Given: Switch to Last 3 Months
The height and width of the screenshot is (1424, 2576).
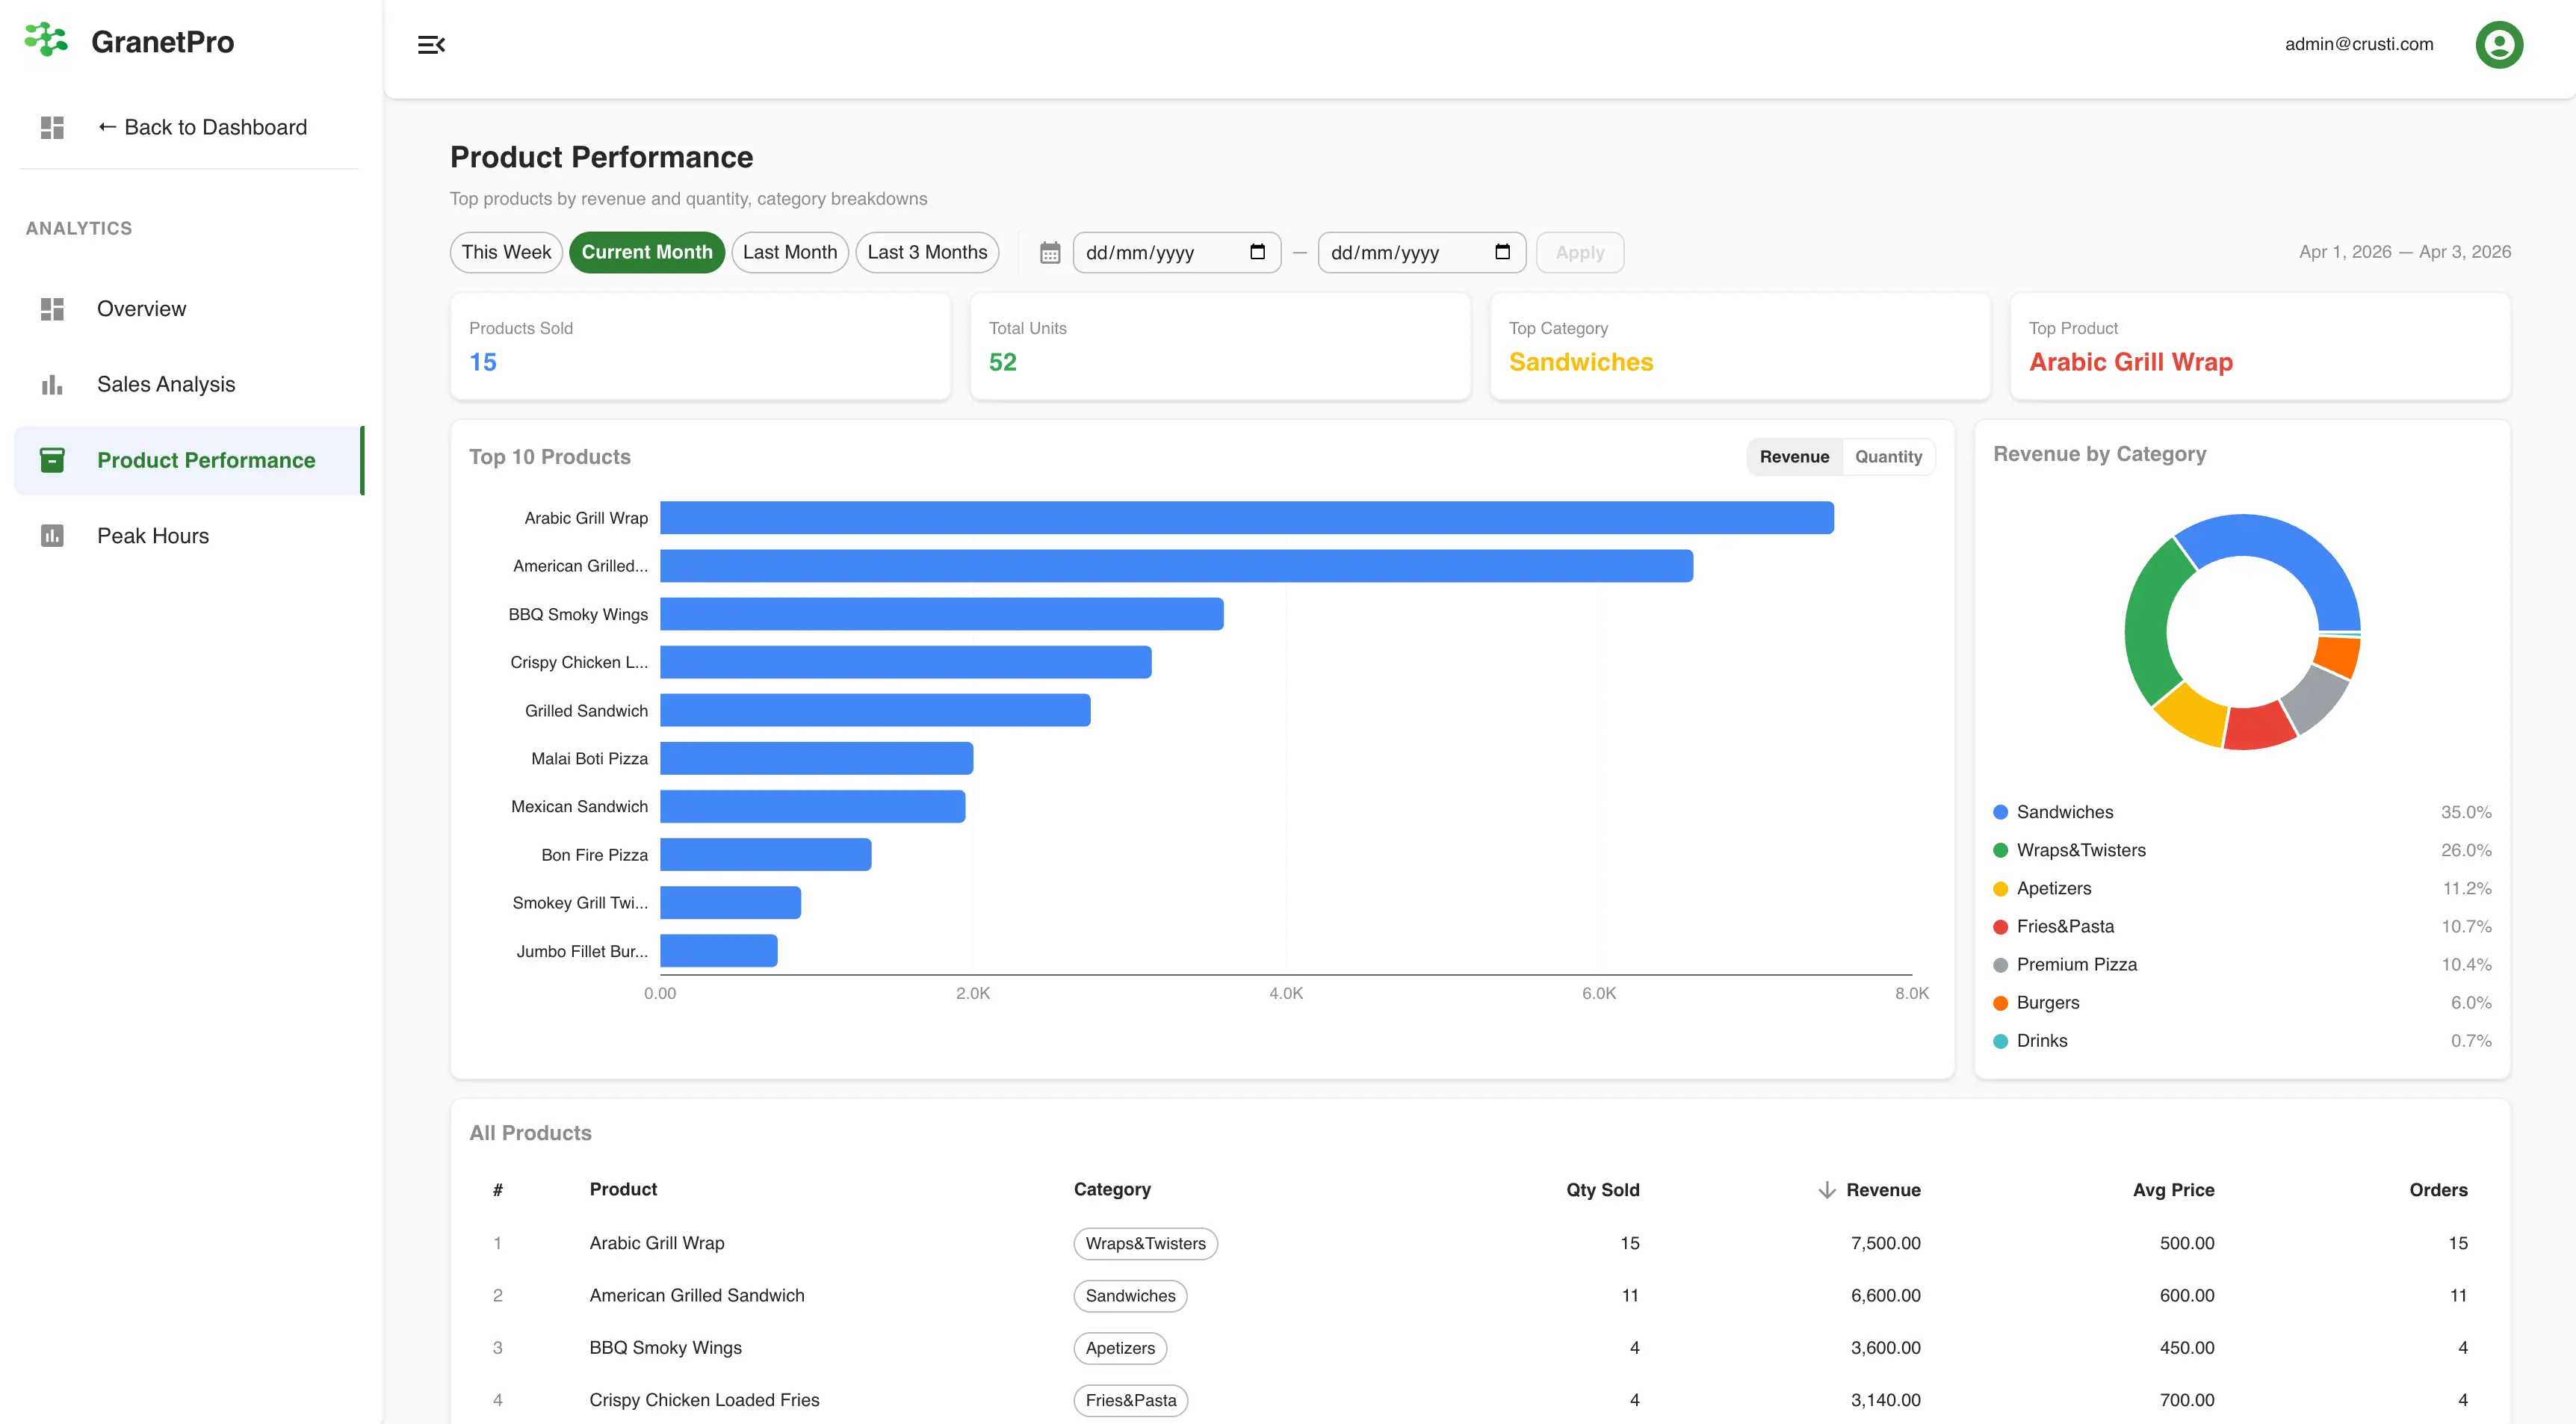Looking at the screenshot, I should tap(926, 252).
